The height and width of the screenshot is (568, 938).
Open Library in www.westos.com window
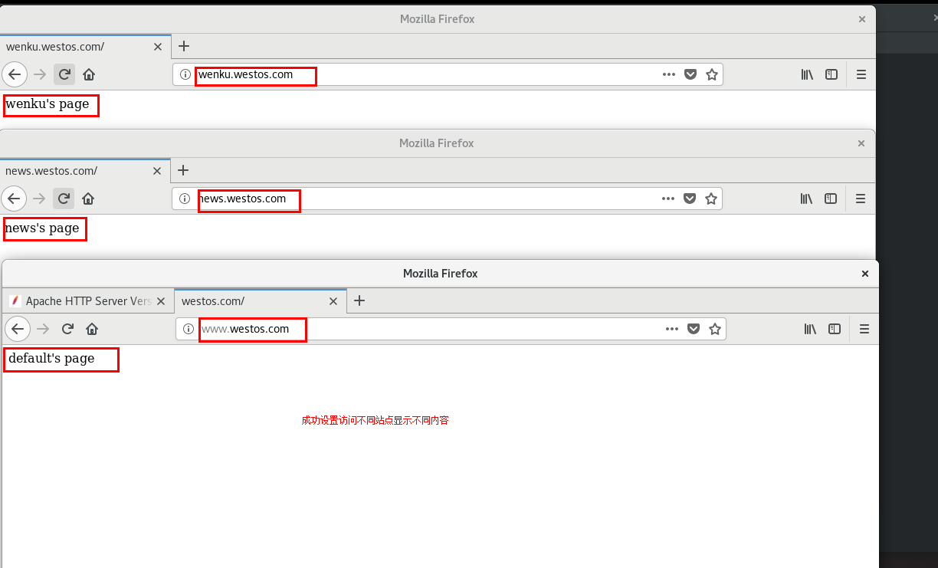click(810, 329)
